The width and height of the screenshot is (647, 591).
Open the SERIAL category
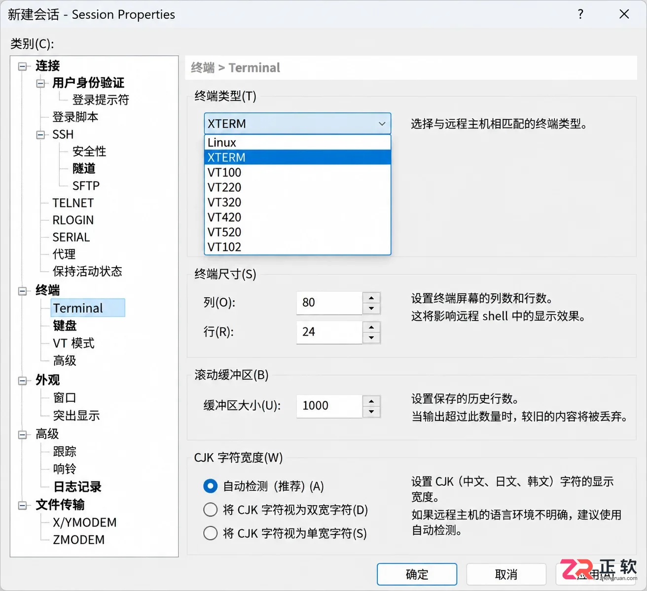pos(71,237)
